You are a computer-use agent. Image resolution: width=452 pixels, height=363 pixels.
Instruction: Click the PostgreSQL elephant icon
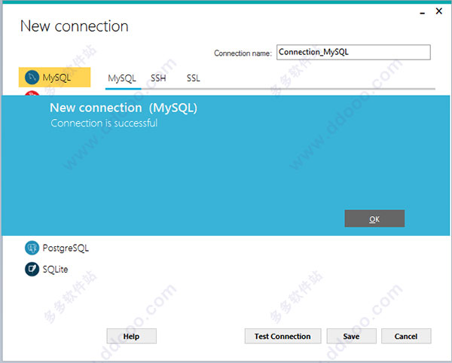click(x=32, y=248)
